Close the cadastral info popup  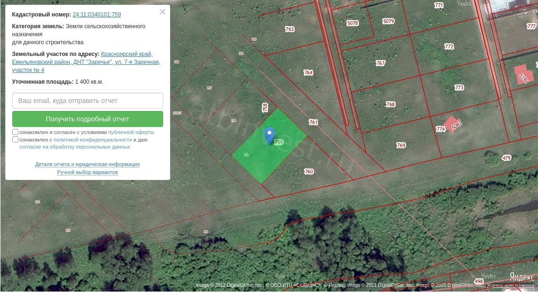point(163,12)
